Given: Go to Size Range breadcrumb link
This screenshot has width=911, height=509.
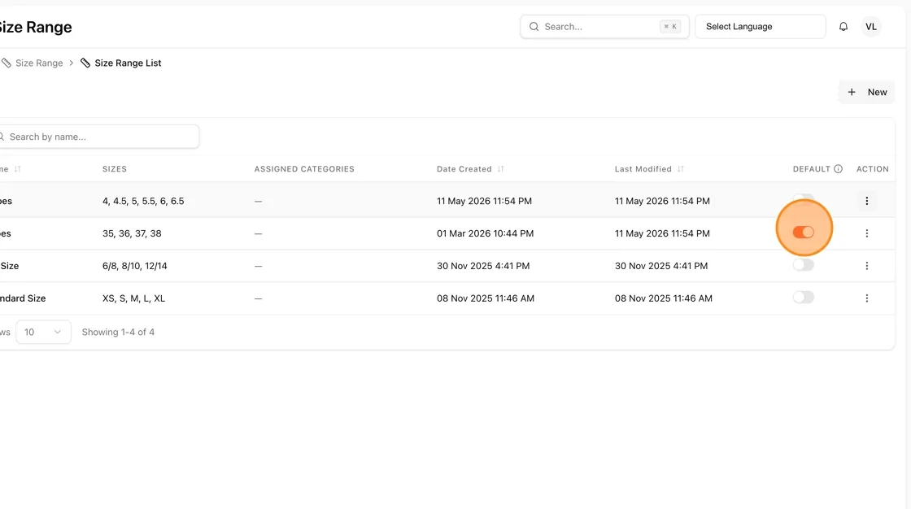Looking at the screenshot, I should tap(39, 63).
